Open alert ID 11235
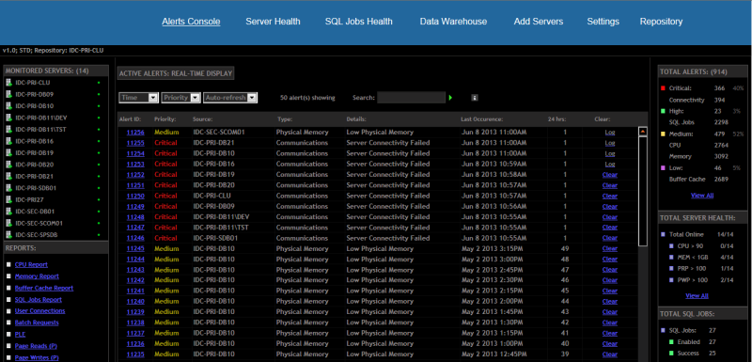Viewport: 752px width, 362px height. [135, 354]
